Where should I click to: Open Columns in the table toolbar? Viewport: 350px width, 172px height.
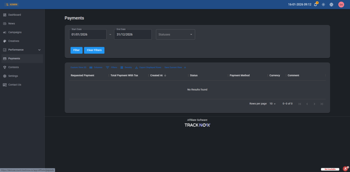point(96,68)
